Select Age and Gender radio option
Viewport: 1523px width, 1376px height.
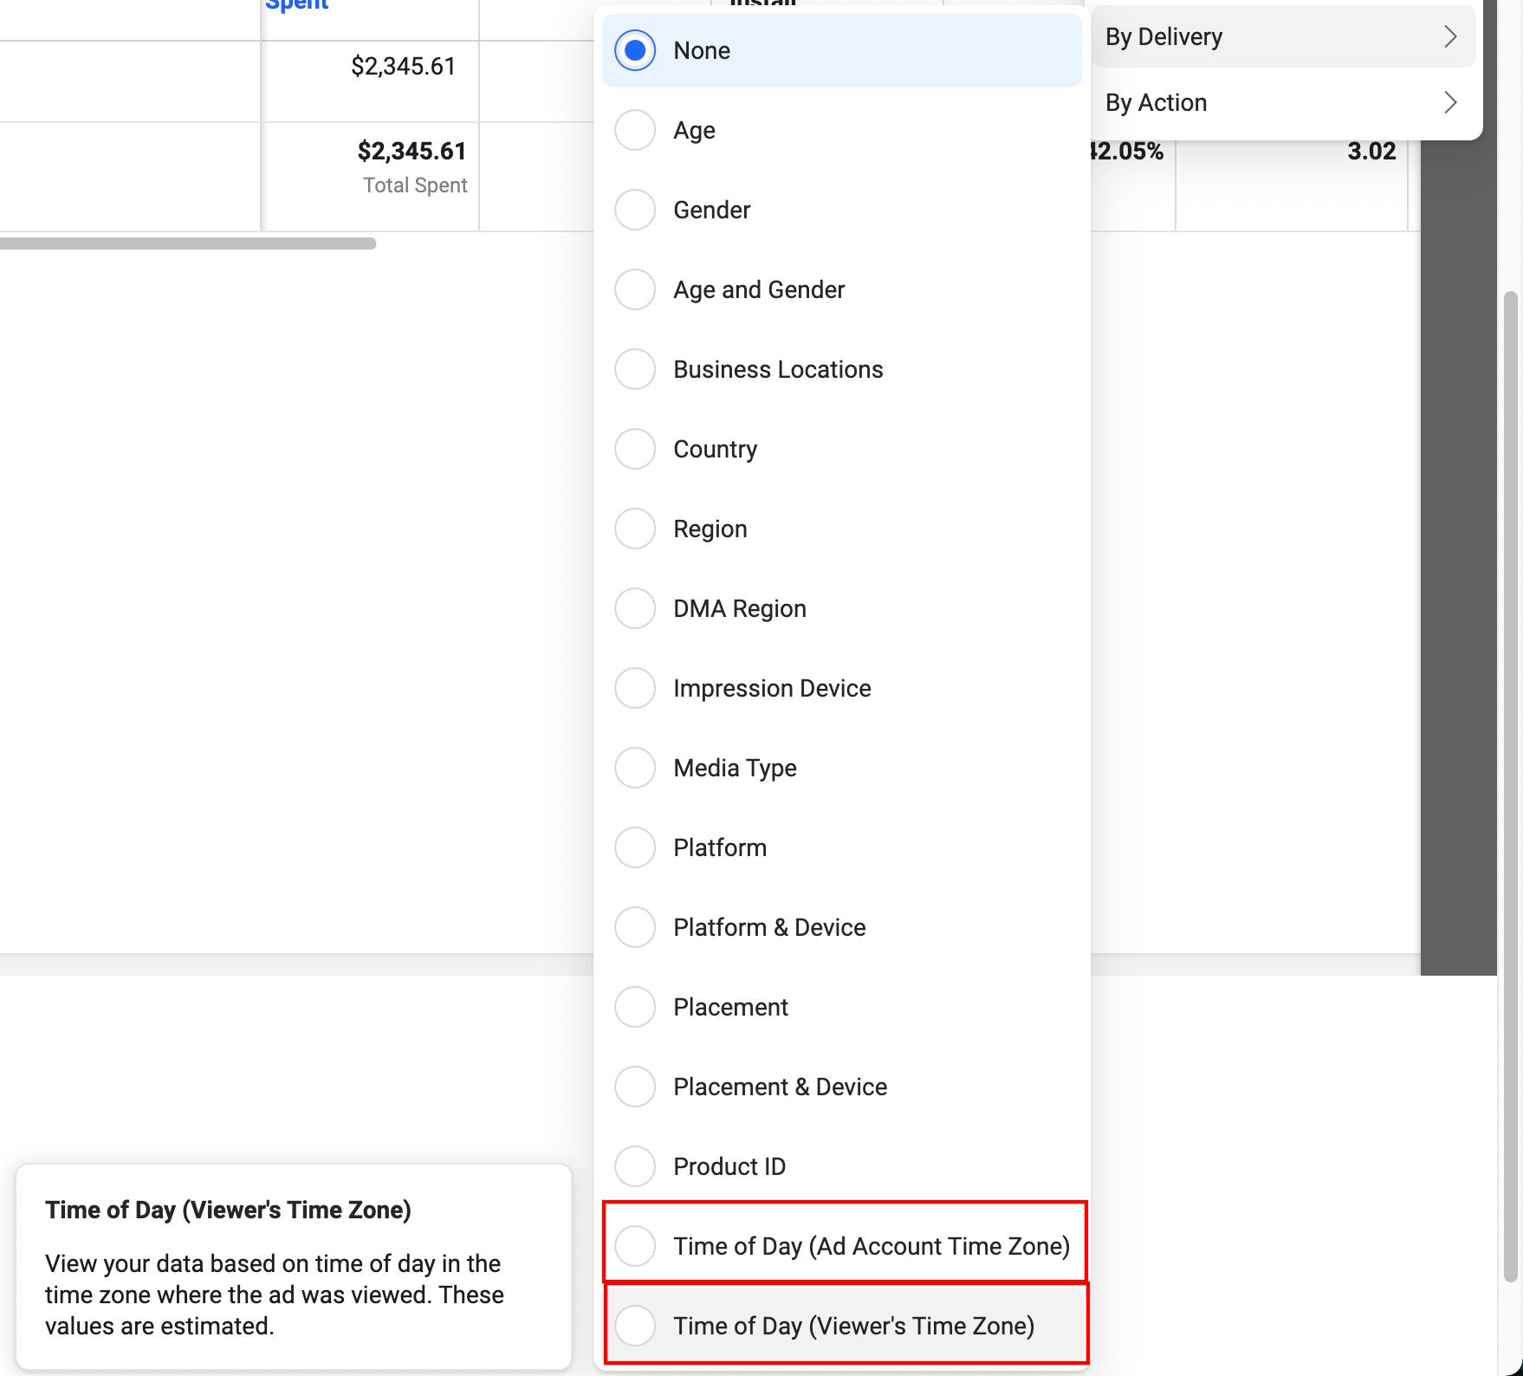[635, 289]
